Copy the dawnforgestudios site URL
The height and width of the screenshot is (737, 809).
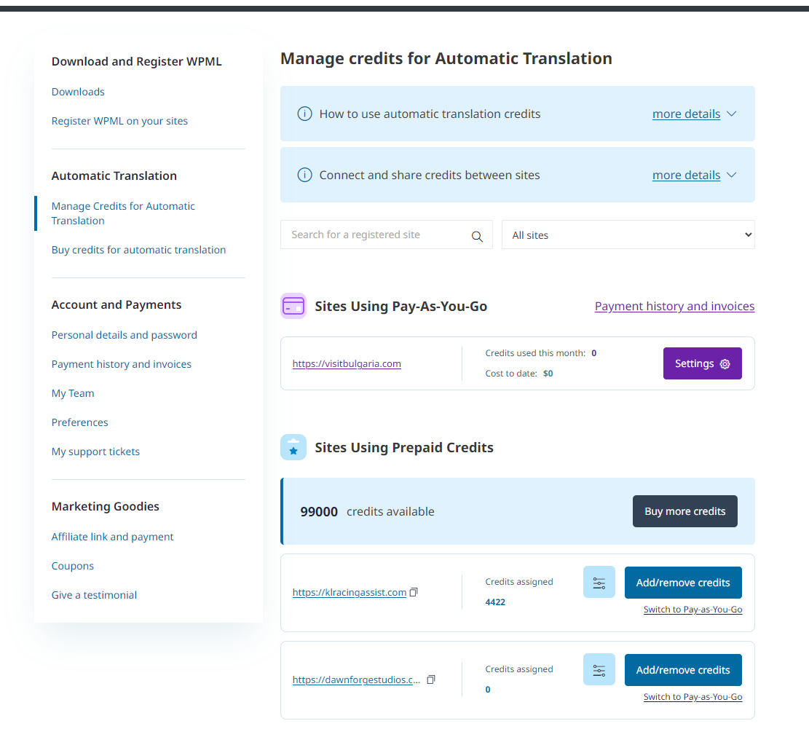(431, 679)
